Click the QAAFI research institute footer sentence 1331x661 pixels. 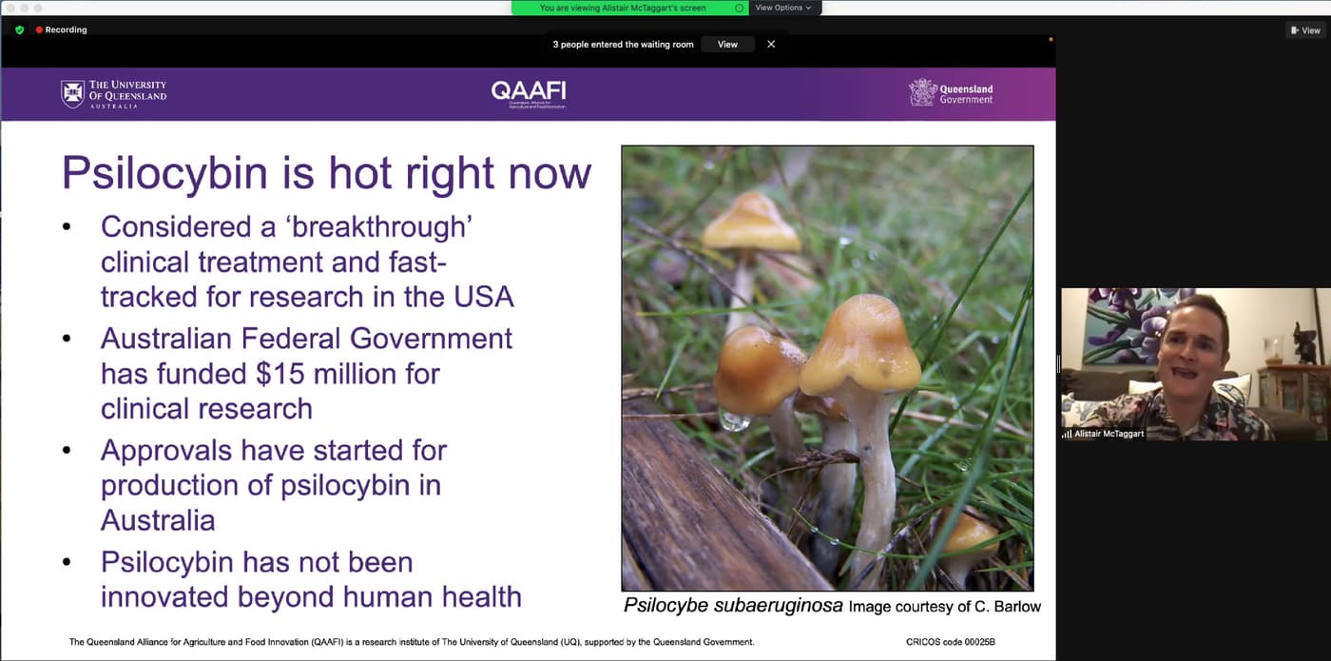(412, 642)
